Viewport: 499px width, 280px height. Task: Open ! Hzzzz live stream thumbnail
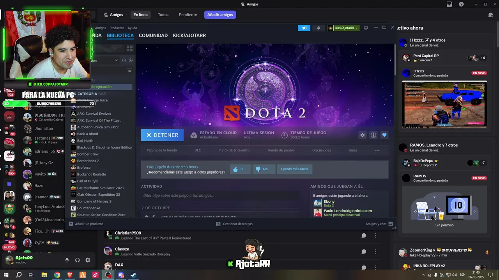444,105
